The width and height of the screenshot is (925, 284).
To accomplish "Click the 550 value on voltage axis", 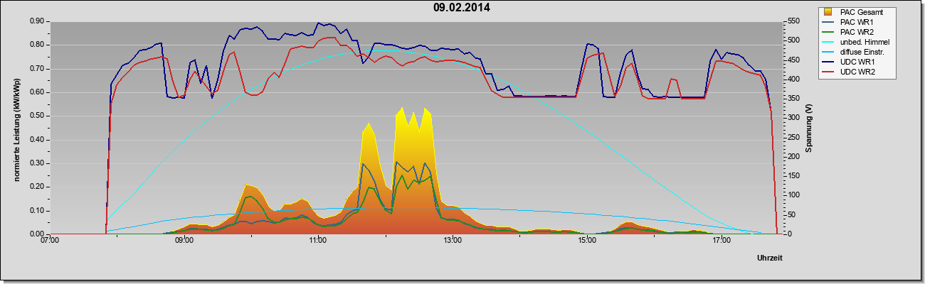I will [x=791, y=21].
